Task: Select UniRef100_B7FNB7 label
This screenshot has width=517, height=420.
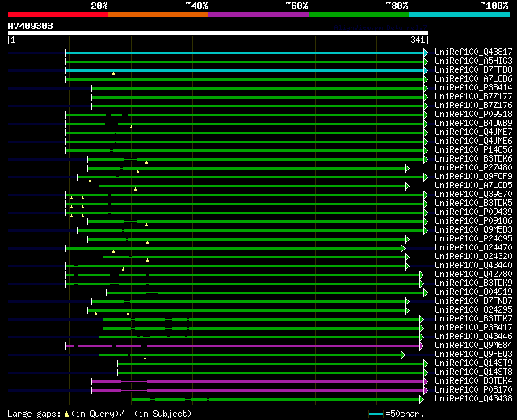Action: [x=473, y=301]
